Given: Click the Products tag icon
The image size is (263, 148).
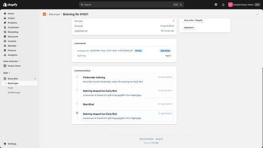Looking at the screenshot, I should pos(5,23).
